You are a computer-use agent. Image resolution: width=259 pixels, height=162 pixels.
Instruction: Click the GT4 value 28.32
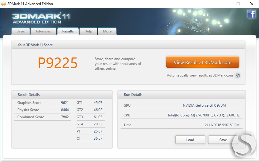tap(98, 124)
